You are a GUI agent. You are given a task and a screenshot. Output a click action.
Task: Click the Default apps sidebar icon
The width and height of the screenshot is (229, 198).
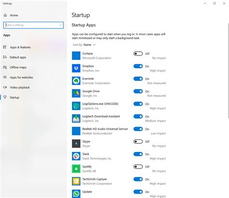click(x=5, y=57)
